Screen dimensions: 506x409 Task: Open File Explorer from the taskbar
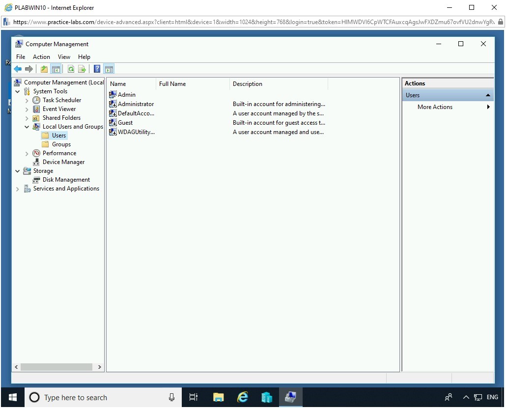point(218,397)
